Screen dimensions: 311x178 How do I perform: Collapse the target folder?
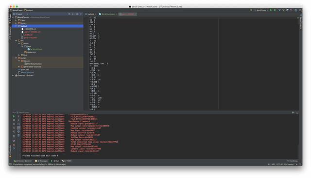[16, 58]
